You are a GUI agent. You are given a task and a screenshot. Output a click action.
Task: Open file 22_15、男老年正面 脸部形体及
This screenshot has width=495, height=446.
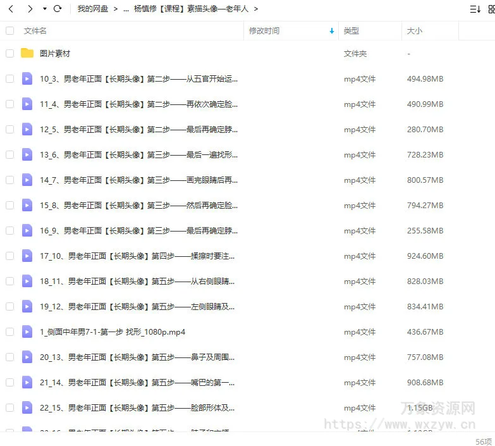coord(137,407)
